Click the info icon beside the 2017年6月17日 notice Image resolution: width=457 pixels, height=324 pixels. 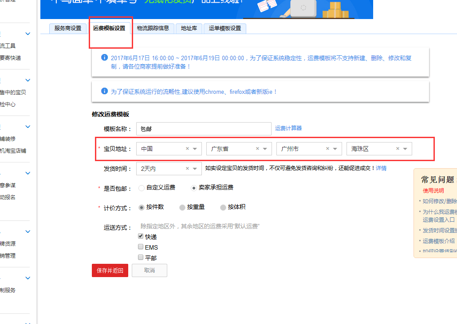(x=105, y=58)
